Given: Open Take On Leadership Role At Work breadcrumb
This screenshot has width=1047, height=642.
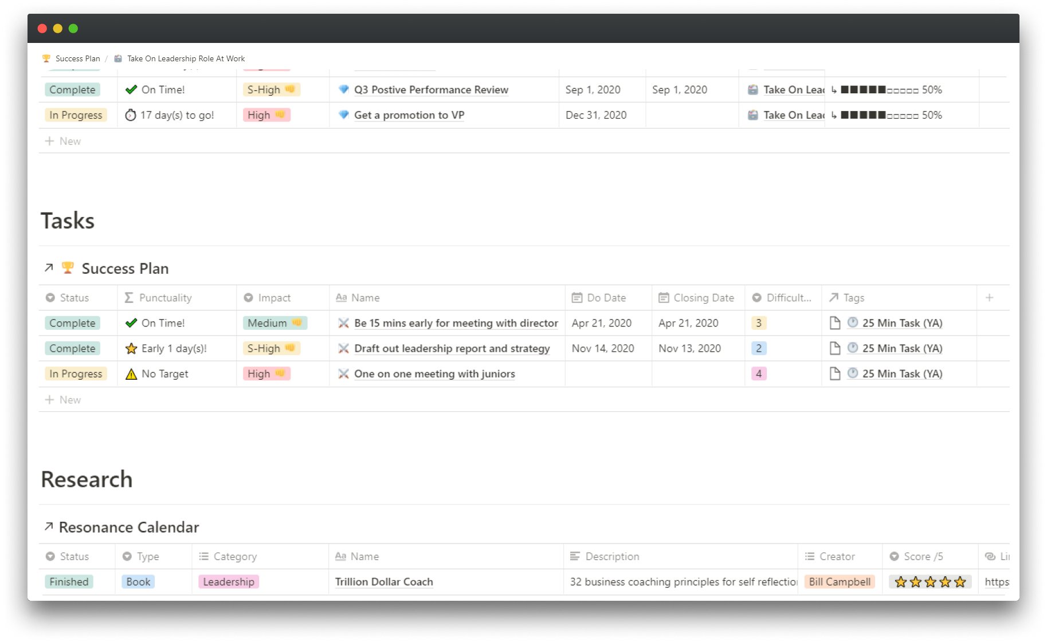Looking at the screenshot, I should [x=186, y=58].
